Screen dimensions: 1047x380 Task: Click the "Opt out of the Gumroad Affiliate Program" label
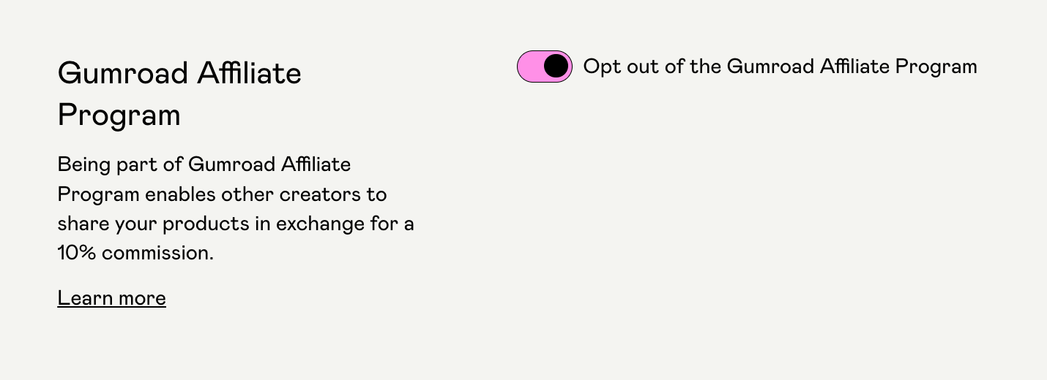(780, 66)
